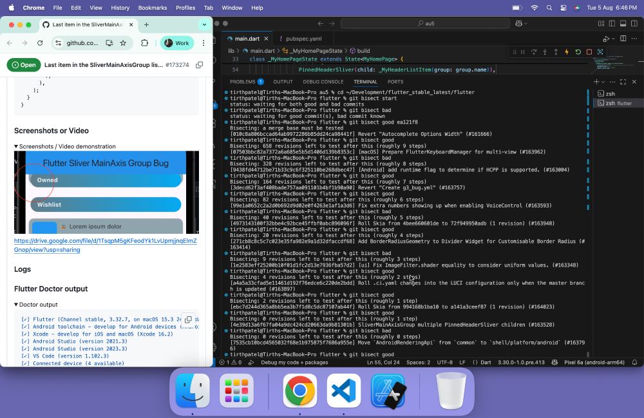Change Dart language mode in status bar

(x=486, y=363)
